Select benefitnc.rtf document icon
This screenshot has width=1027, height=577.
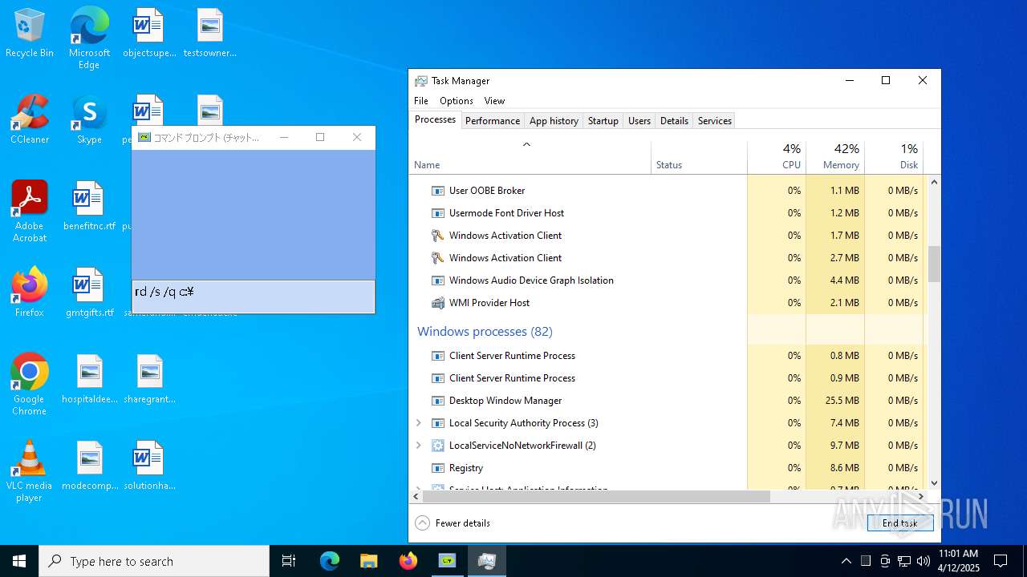click(89, 207)
